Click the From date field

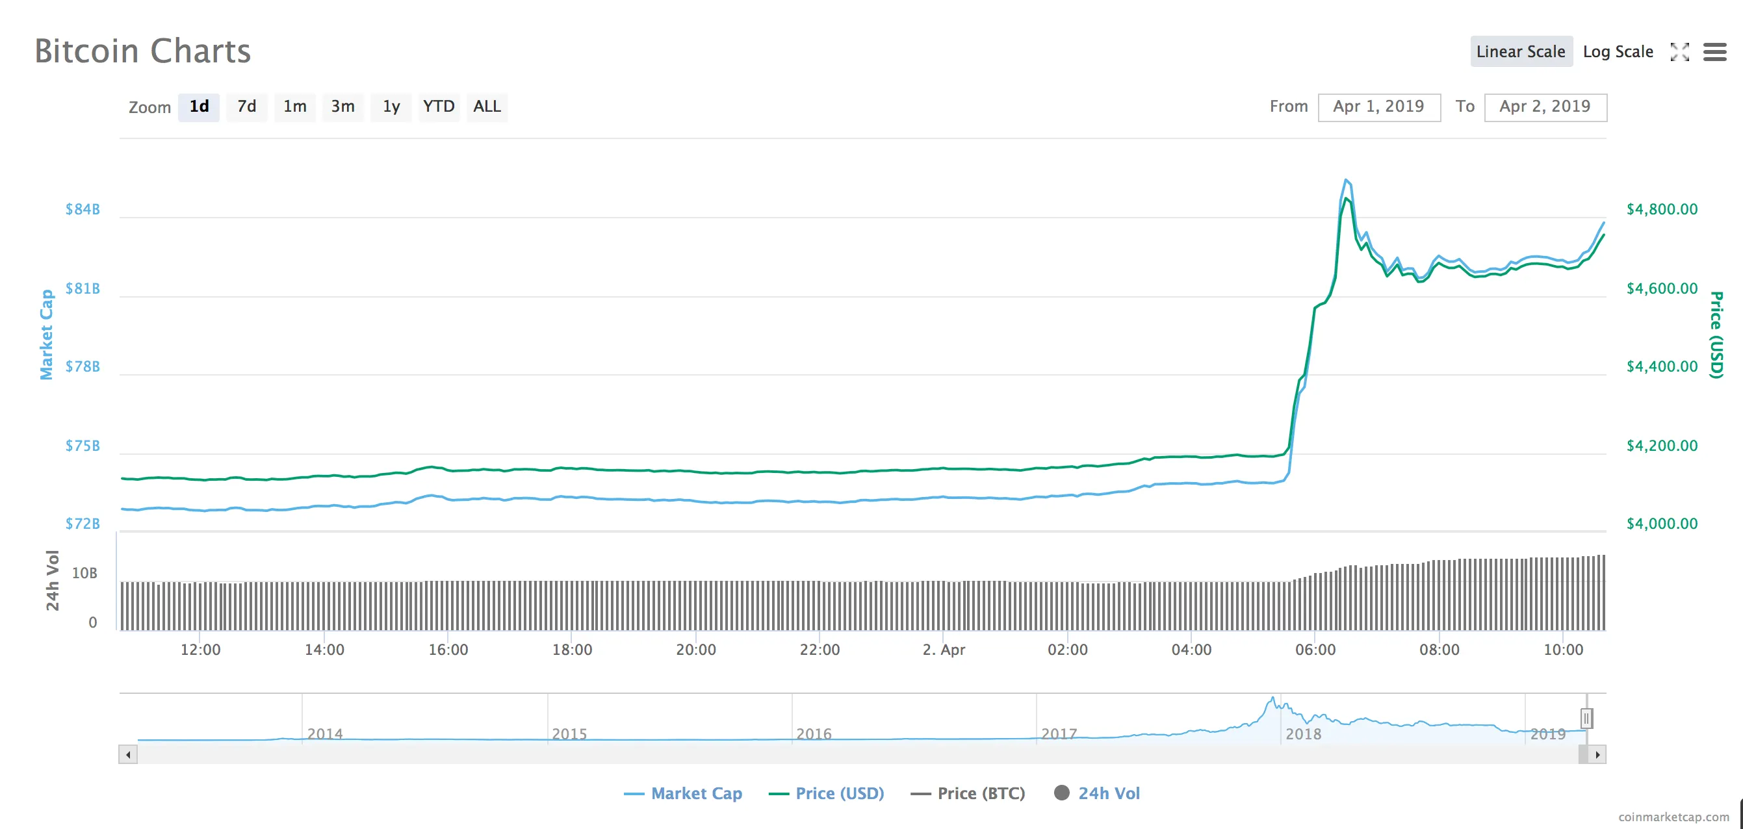click(1378, 107)
